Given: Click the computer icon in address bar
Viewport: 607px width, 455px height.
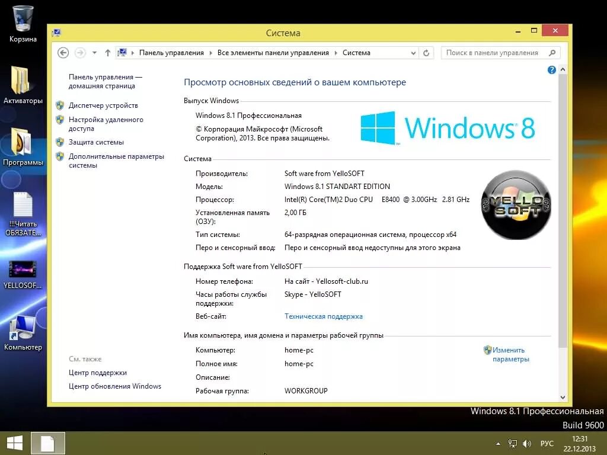Looking at the screenshot, I should [122, 52].
